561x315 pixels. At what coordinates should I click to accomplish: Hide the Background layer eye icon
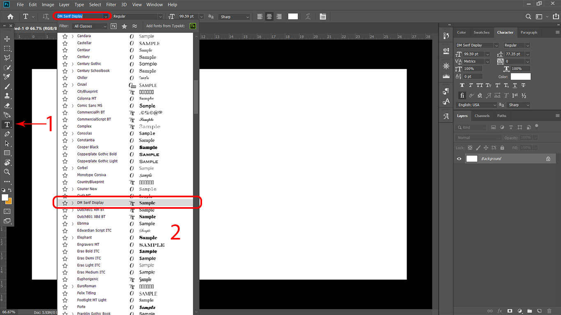click(459, 159)
